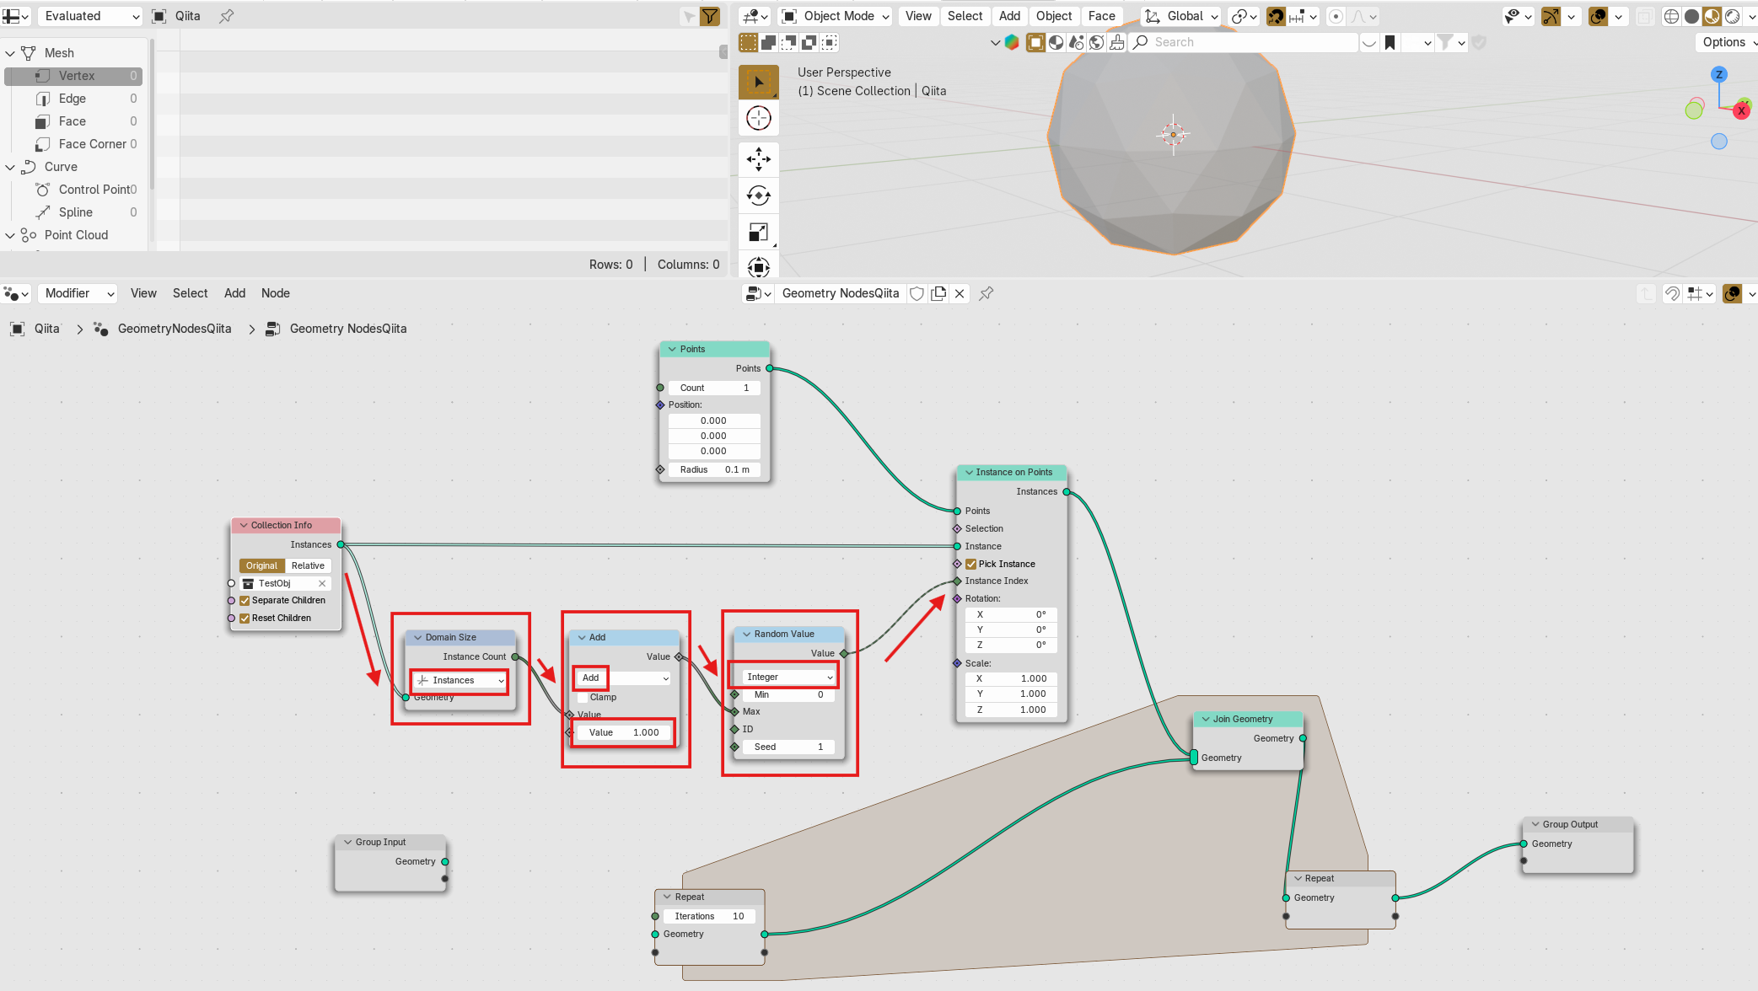Click the pin icon beside Geometry NodesQiita
This screenshot has height=991, width=1758.
(x=986, y=293)
